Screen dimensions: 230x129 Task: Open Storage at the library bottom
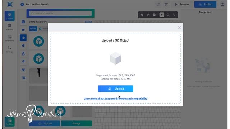(77, 124)
